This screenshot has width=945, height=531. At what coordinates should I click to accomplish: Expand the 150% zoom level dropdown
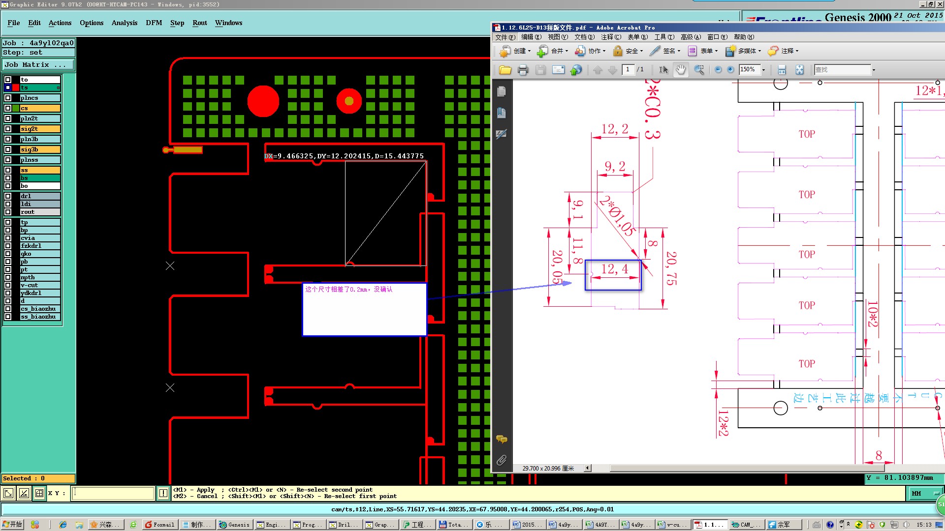click(x=763, y=70)
